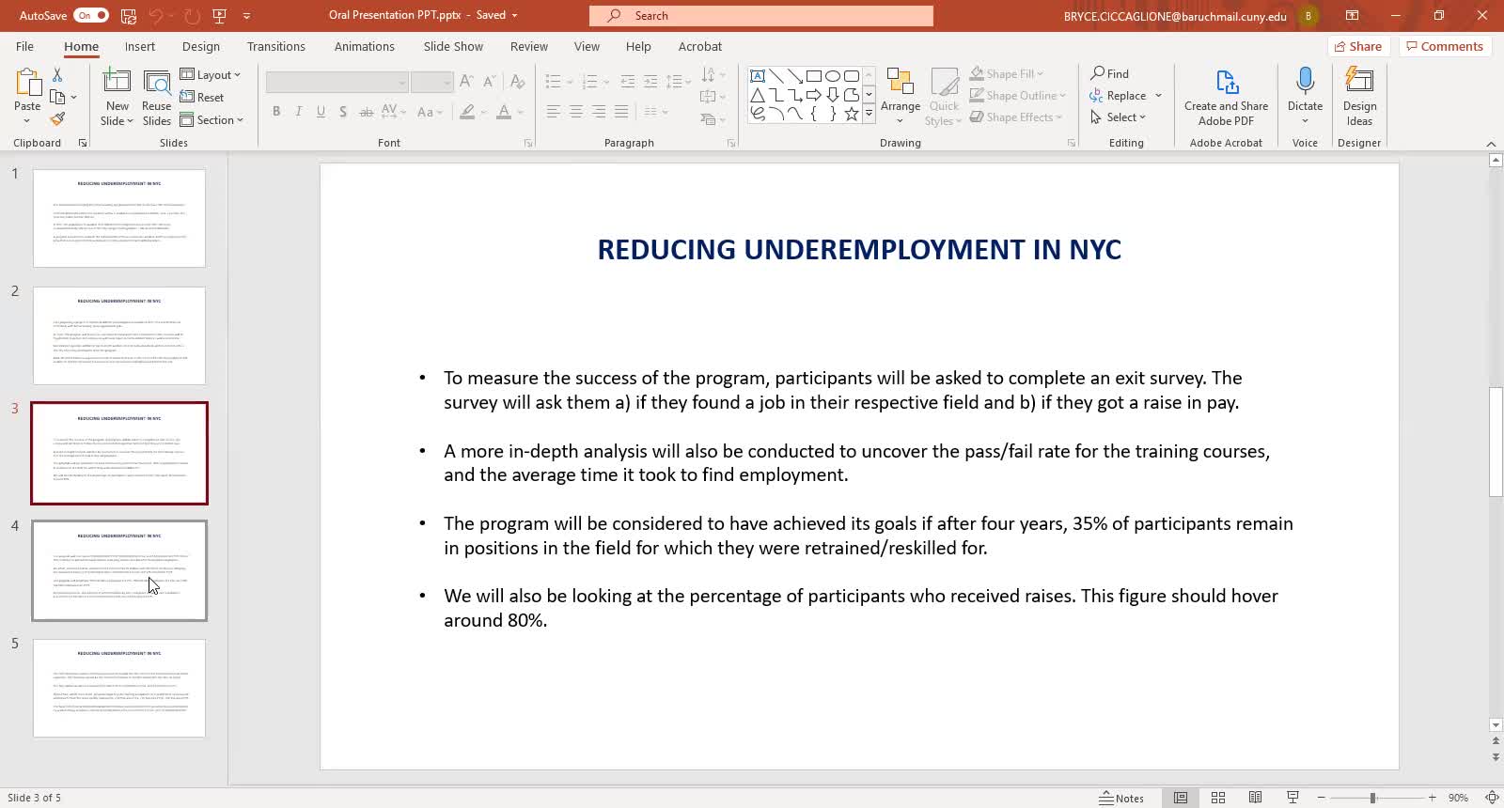Click Create and Share Adobe PDF icon

[1226, 83]
